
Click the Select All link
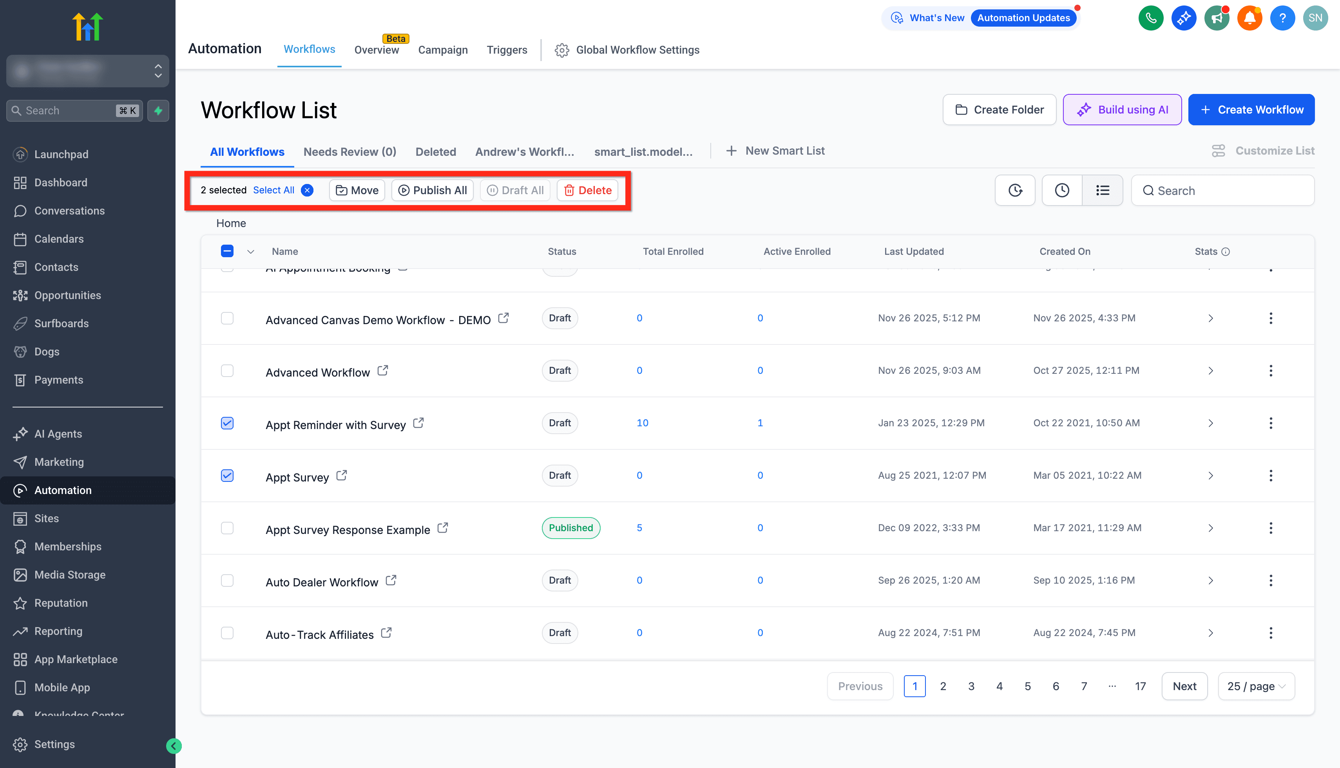point(273,190)
